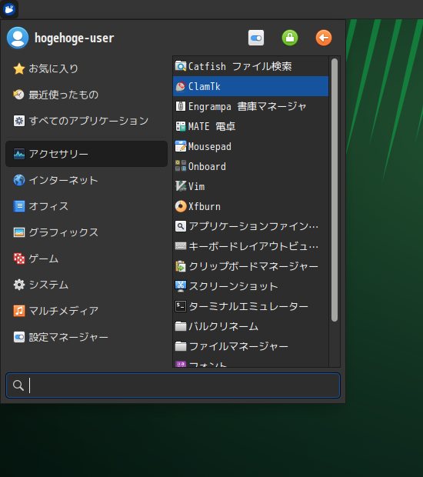Click the star icon beside お気に入り
The image size is (423, 477).
coord(19,68)
